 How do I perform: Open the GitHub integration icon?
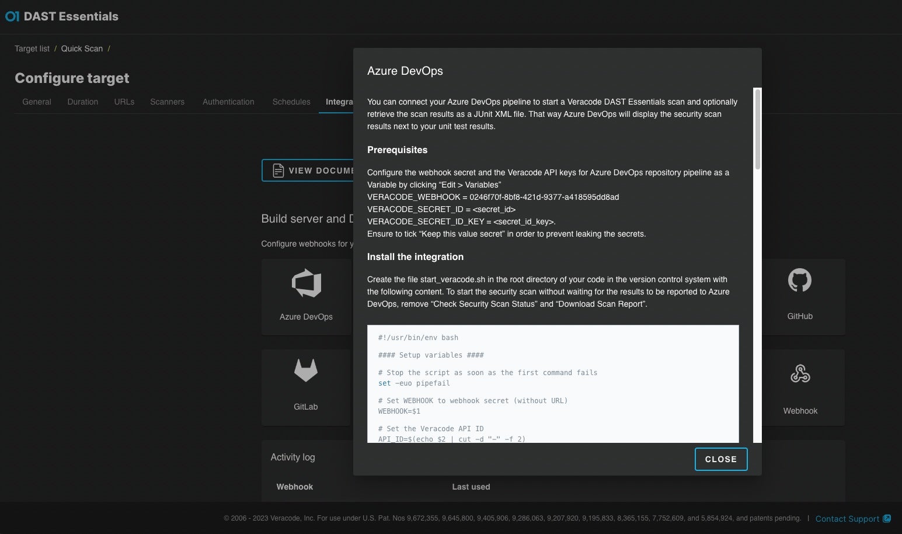coord(800,280)
